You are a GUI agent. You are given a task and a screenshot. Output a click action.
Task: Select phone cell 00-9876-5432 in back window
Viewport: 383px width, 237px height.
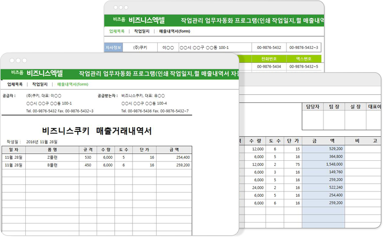pyautogui.click(x=269, y=48)
